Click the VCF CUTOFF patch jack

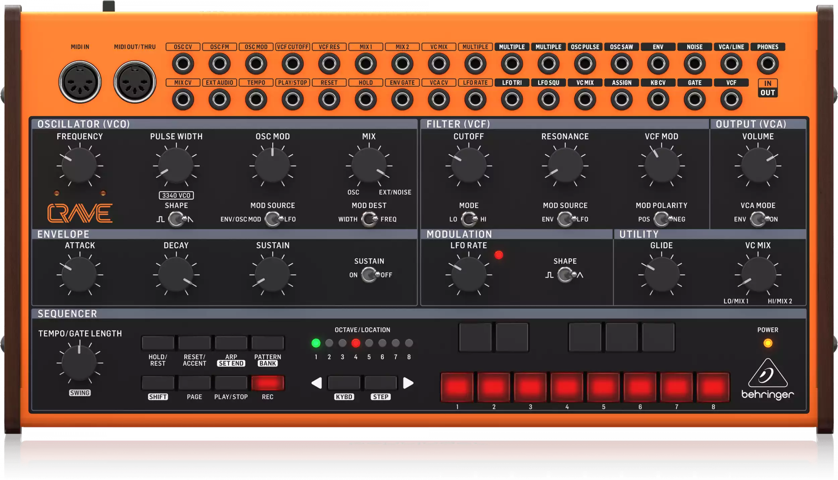click(x=292, y=63)
